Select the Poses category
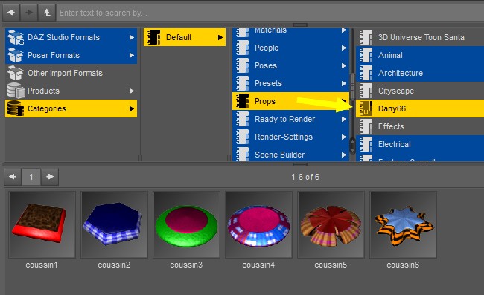This screenshot has height=295, width=484. click(290, 65)
